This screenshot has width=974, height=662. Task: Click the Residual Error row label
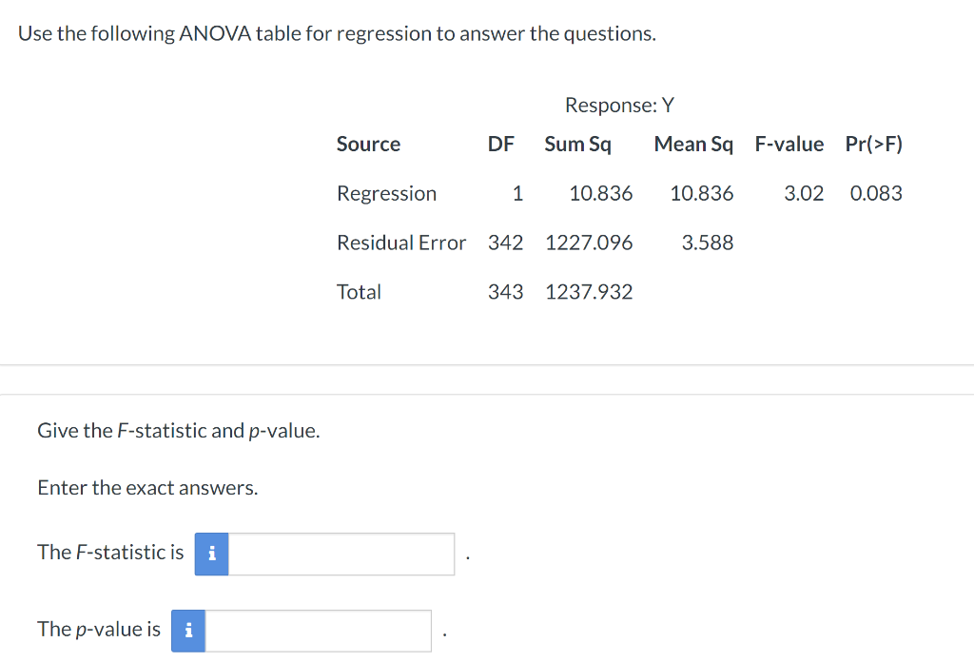pyautogui.click(x=401, y=243)
